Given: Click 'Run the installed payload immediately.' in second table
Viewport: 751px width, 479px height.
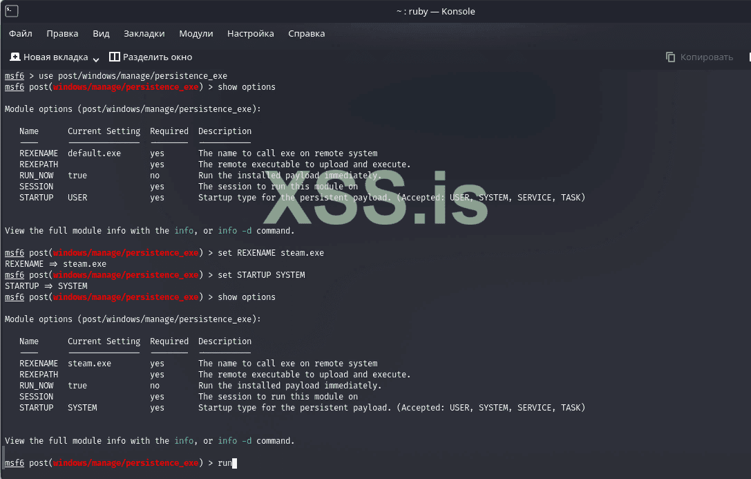Looking at the screenshot, I should pyautogui.click(x=289, y=386).
